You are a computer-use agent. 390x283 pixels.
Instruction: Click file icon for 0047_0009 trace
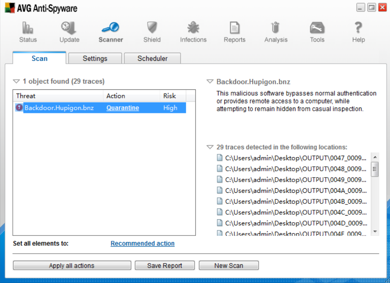(220, 158)
